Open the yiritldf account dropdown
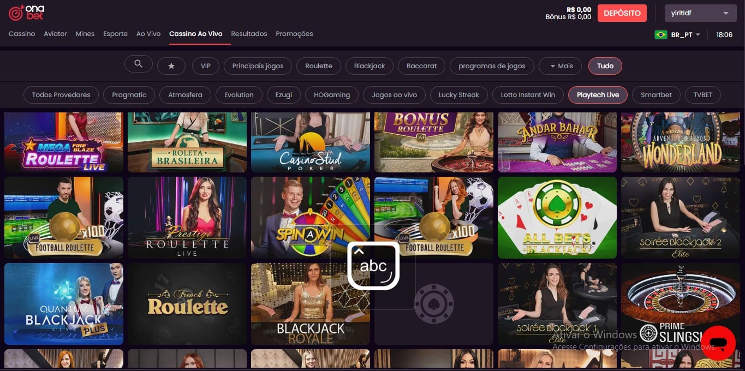 coord(700,13)
